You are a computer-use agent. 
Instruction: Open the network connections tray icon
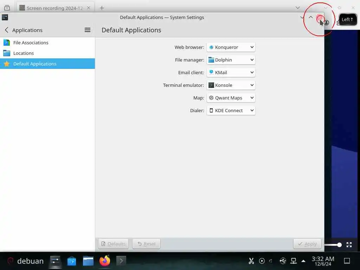294,261
